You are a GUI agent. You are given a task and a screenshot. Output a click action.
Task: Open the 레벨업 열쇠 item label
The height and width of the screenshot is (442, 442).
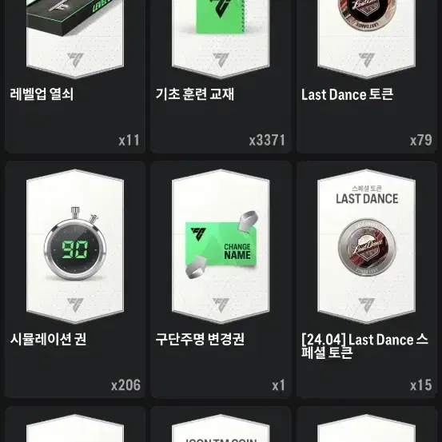42,94
